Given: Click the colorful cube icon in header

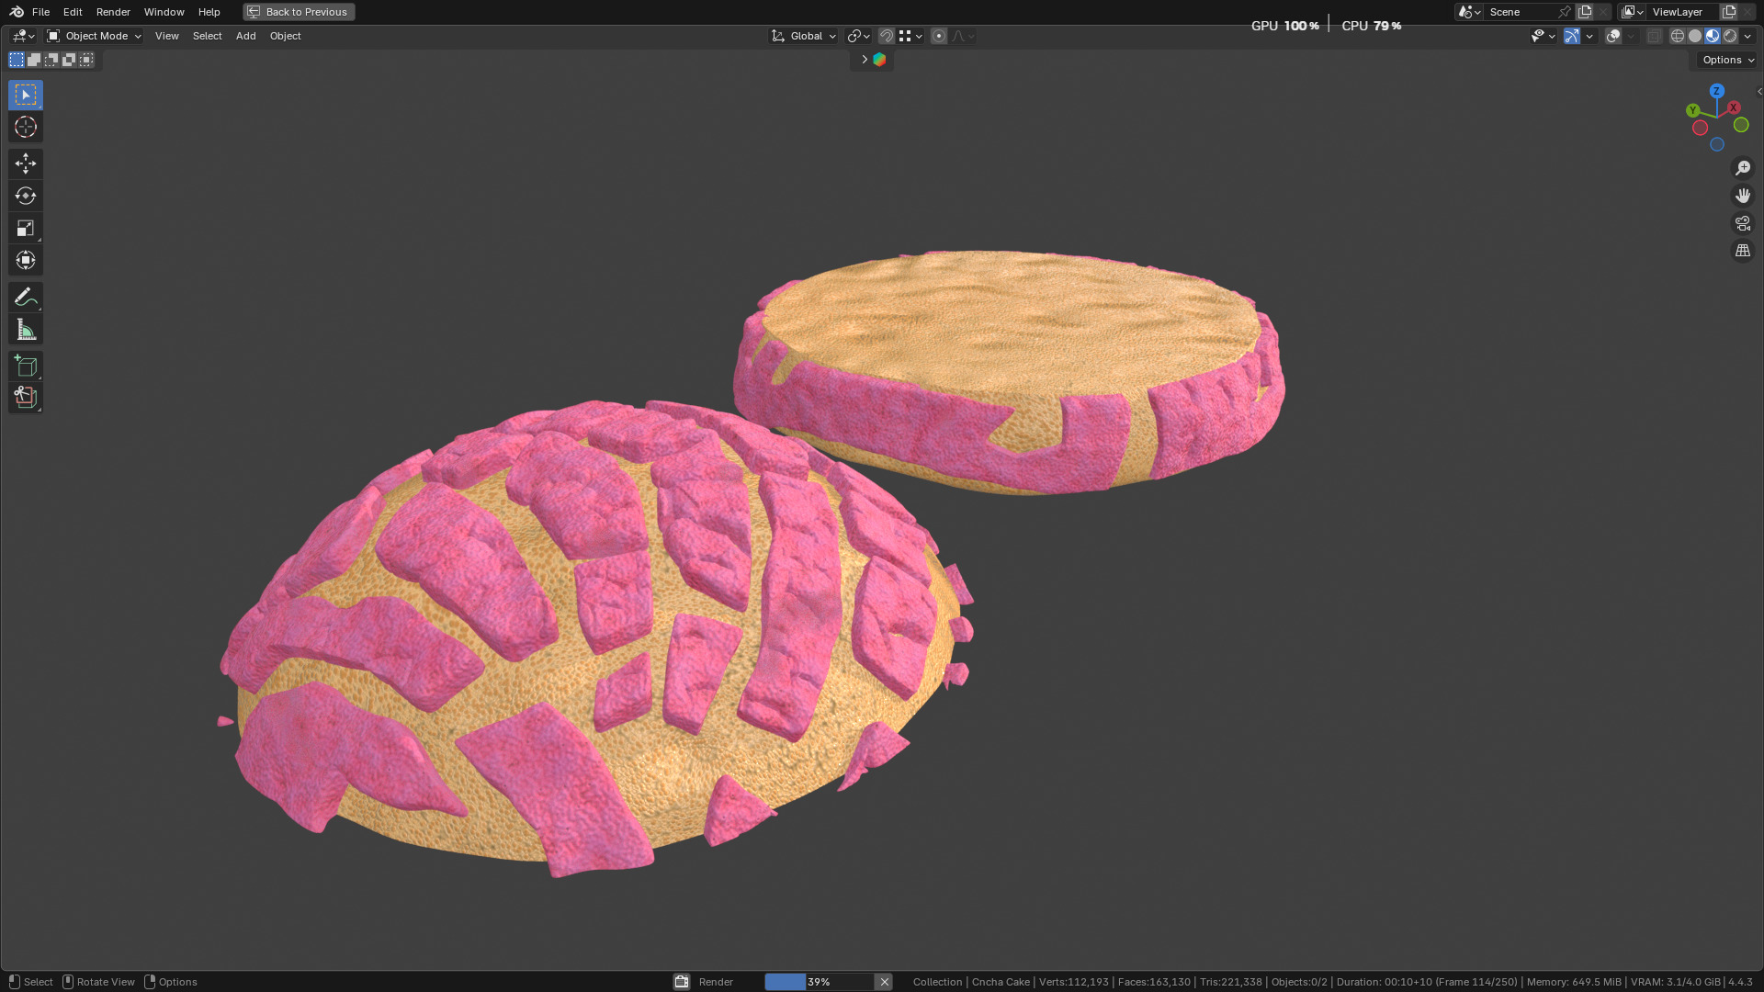Looking at the screenshot, I should pos(879,60).
